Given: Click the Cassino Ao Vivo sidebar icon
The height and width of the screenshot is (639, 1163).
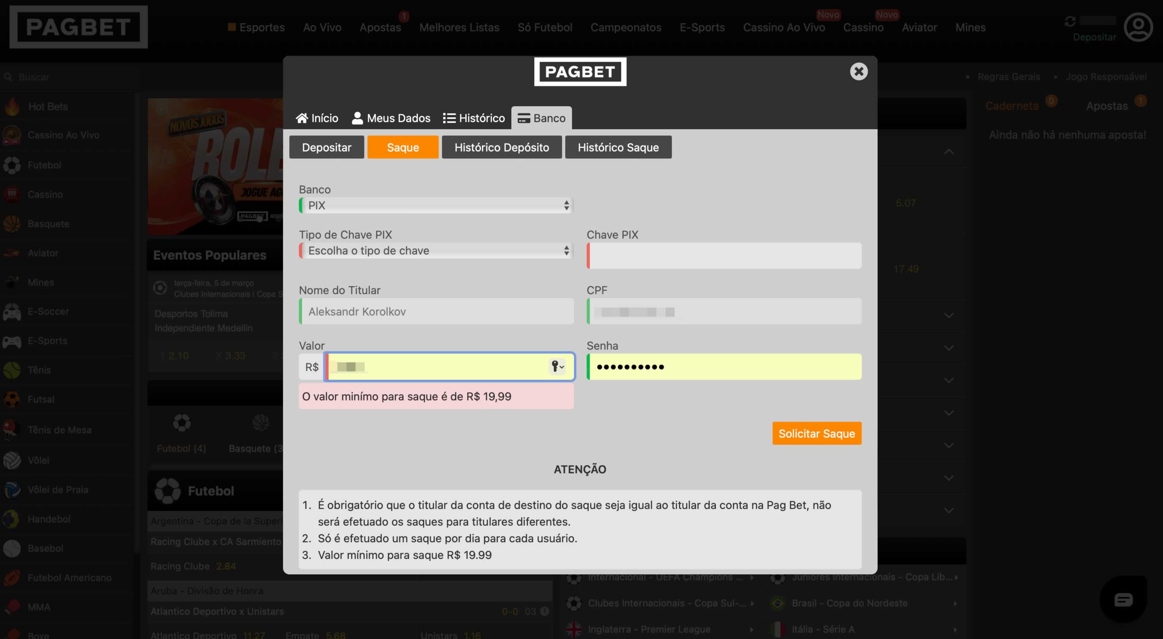Looking at the screenshot, I should point(12,135).
